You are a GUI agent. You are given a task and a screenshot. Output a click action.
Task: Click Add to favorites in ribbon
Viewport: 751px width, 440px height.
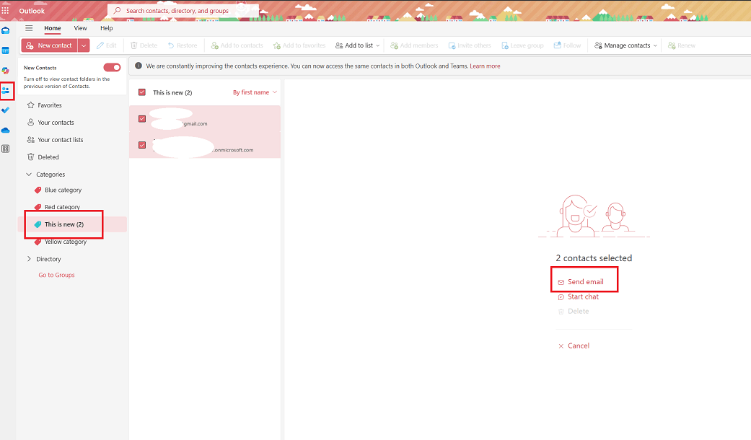pyautogui.click(x=299, y=45)
